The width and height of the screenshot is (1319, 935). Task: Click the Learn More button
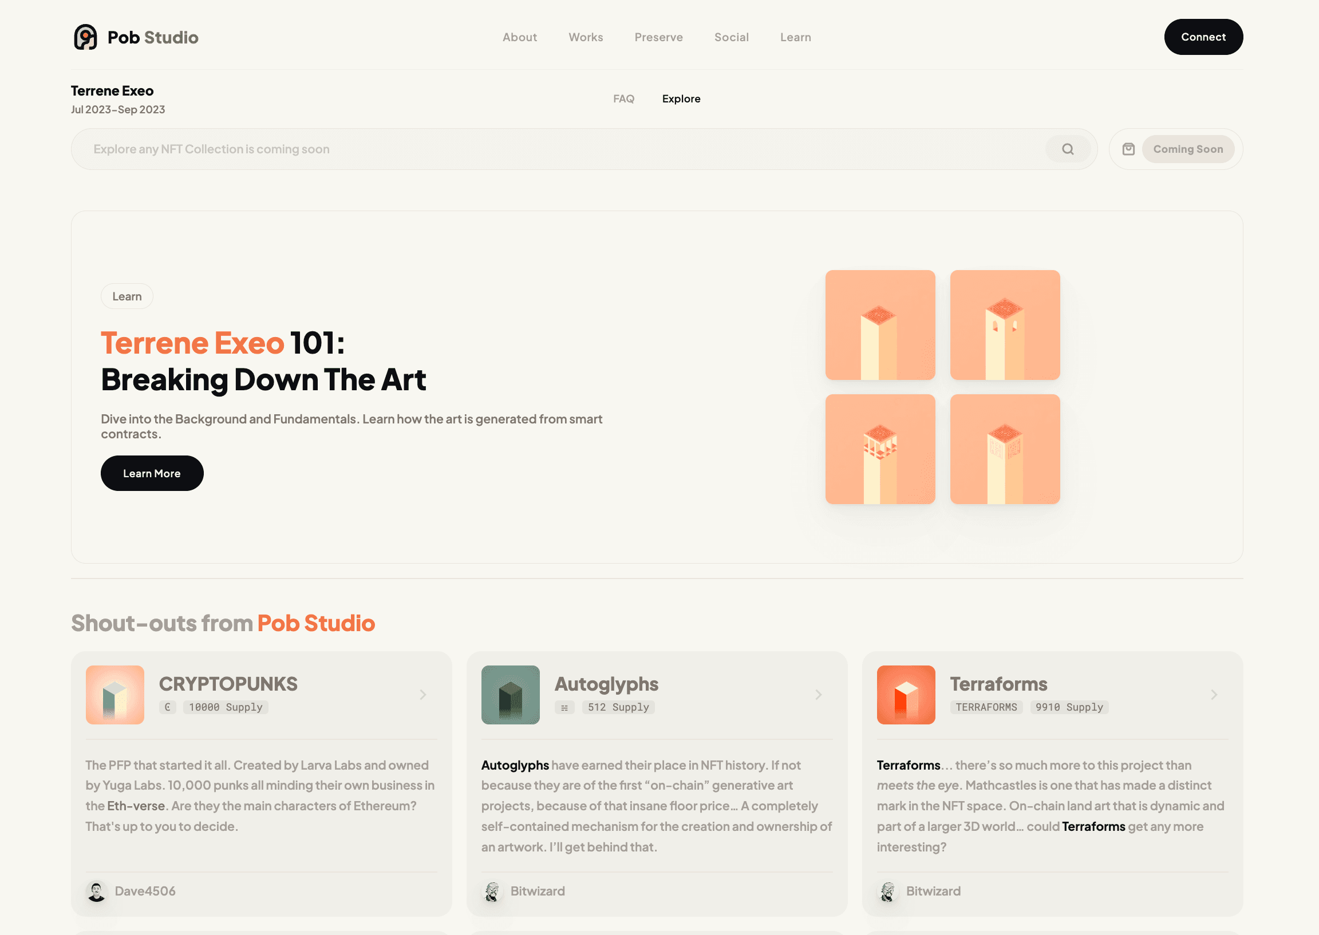(x=152, y=473)
